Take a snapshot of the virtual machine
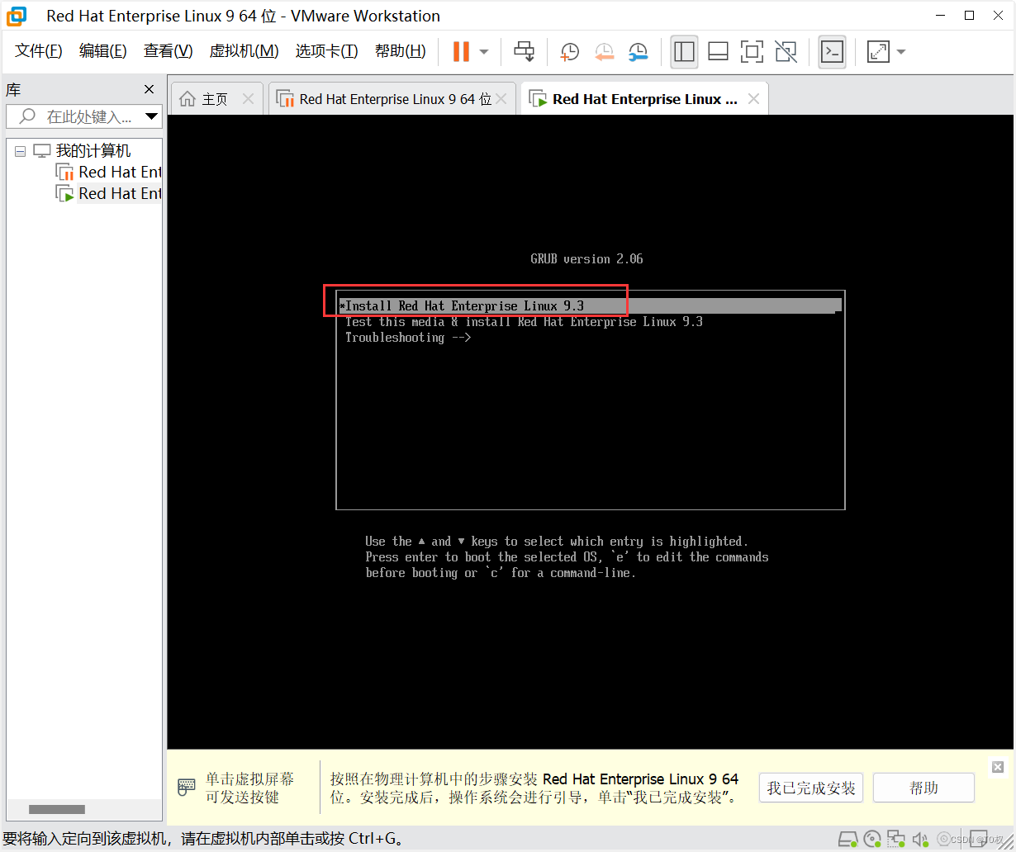The width and height of the screenshot is (1016, 852). coord(569,51)
